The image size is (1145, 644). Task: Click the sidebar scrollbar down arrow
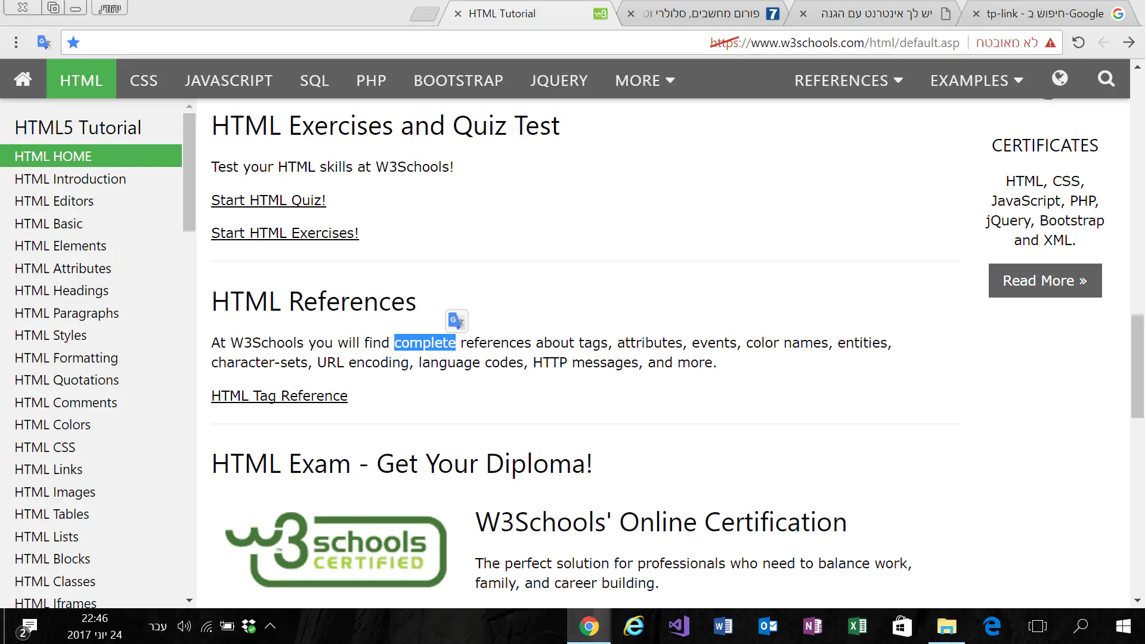189,600
